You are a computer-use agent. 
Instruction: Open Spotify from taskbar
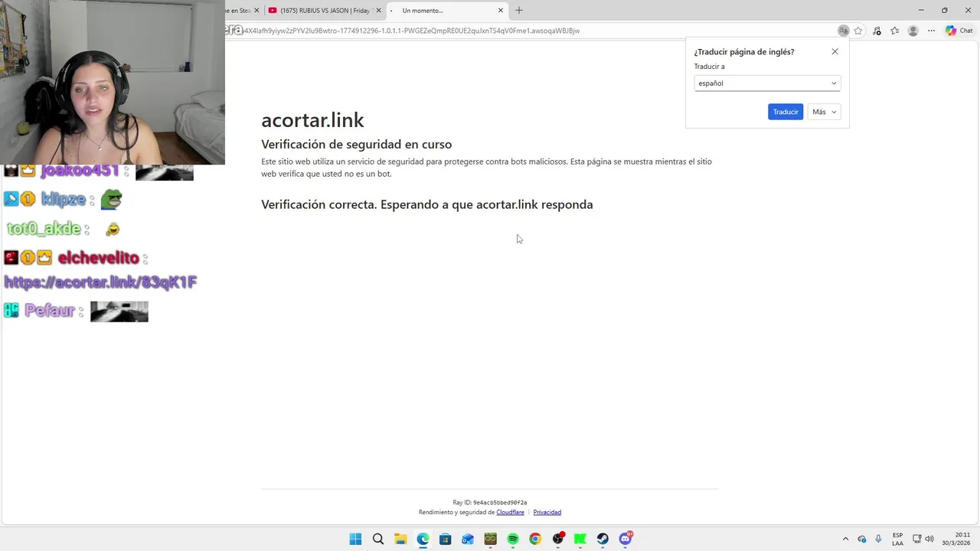[513, 539]
